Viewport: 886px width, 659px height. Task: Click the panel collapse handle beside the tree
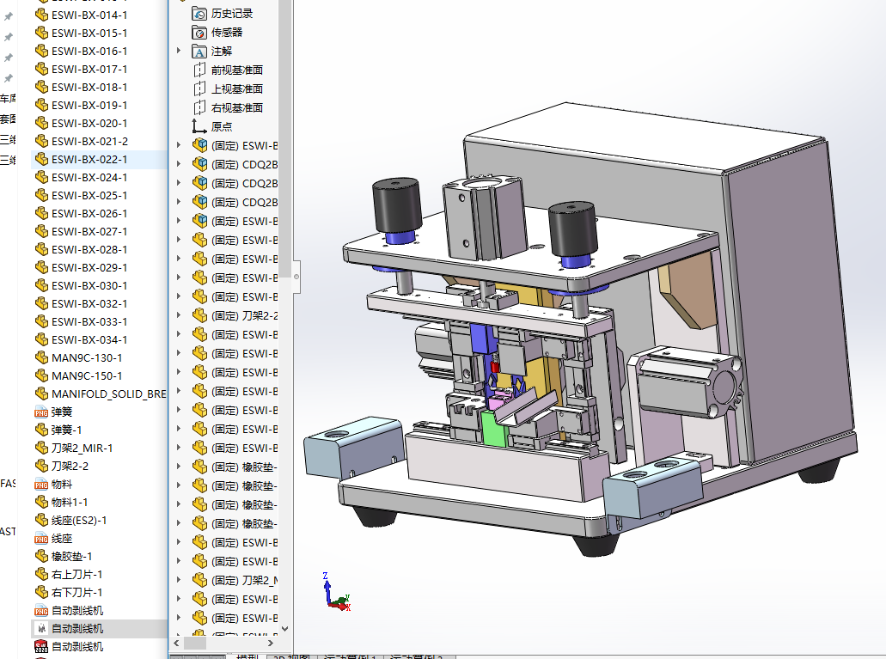pos(296,278)
